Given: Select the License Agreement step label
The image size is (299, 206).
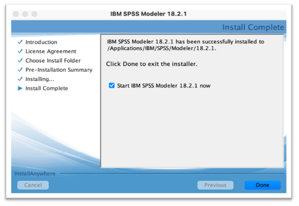Looking at the screenshot, I should tap(51, 51).
